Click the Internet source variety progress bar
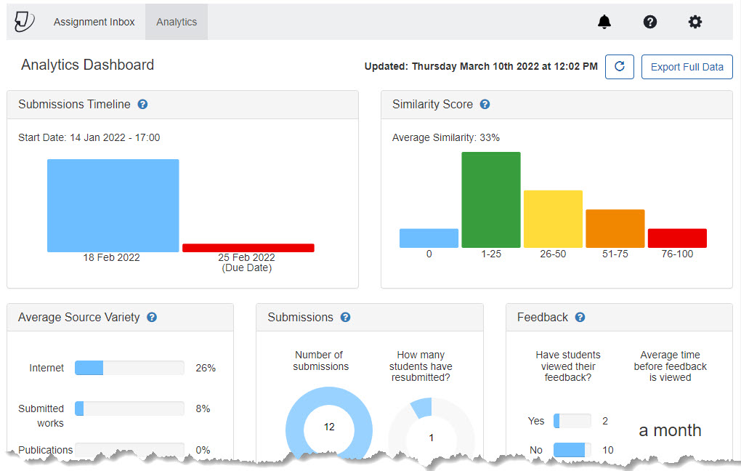This screenshot has width=741, height=471. tap(129, 368)
